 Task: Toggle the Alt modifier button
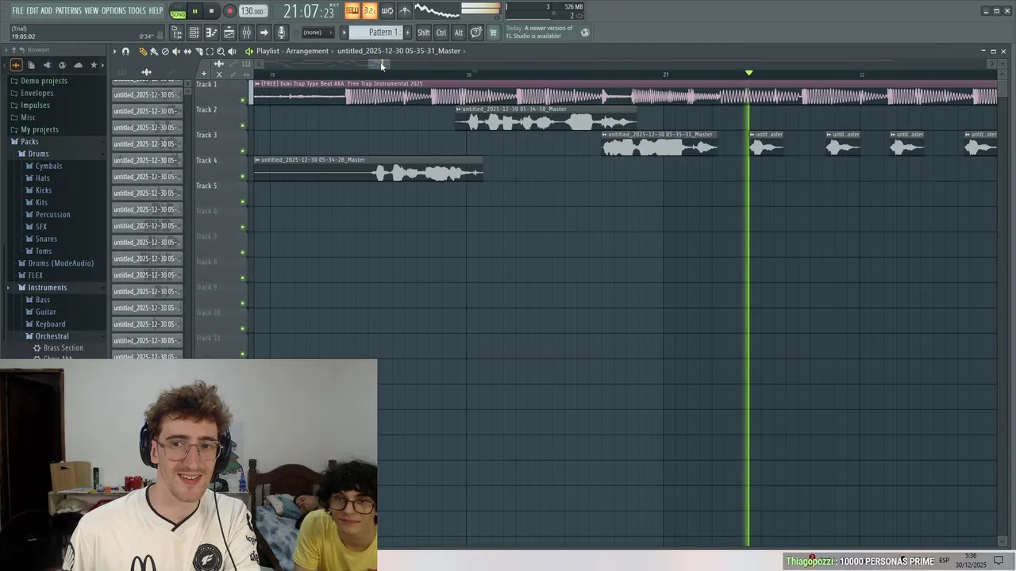(x=458, y=33)
